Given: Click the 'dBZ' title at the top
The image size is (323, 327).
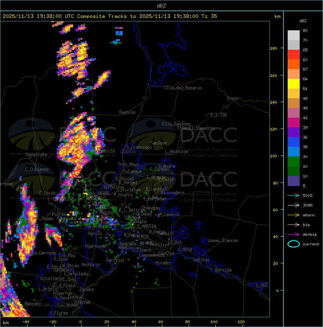Looking at the screenshot, I should pos(161,5).
